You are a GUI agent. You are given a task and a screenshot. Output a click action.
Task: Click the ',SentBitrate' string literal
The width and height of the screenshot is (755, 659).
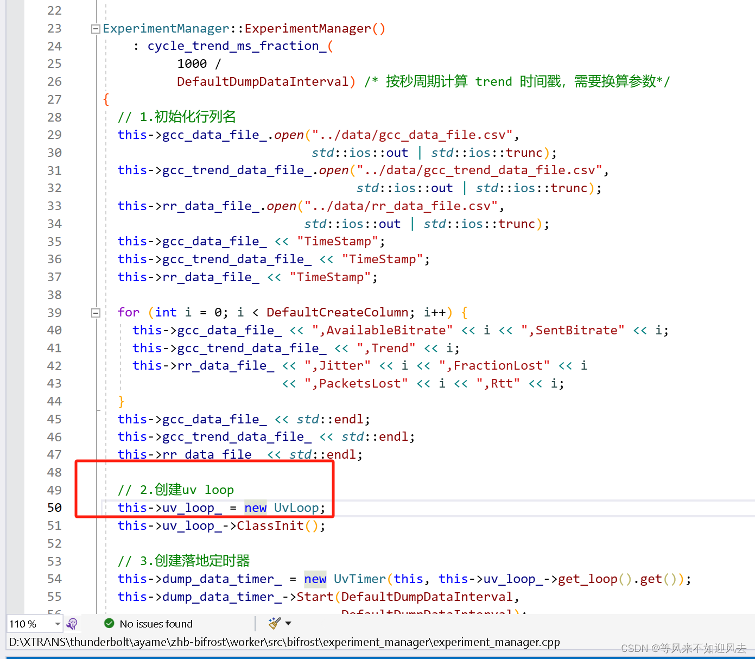[573, 330]
